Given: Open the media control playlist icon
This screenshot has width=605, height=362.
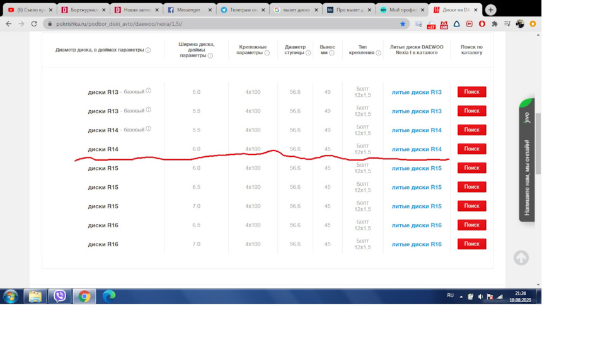Looking at the screenshot, I should 507,24.
